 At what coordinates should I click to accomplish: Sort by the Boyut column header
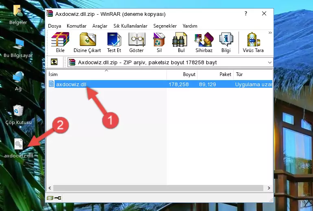pos(182,74)
